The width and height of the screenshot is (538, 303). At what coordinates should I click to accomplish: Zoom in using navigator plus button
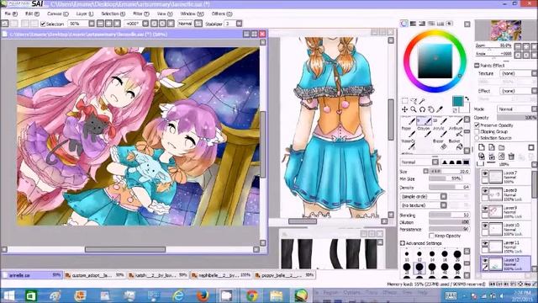pos(526,46)
